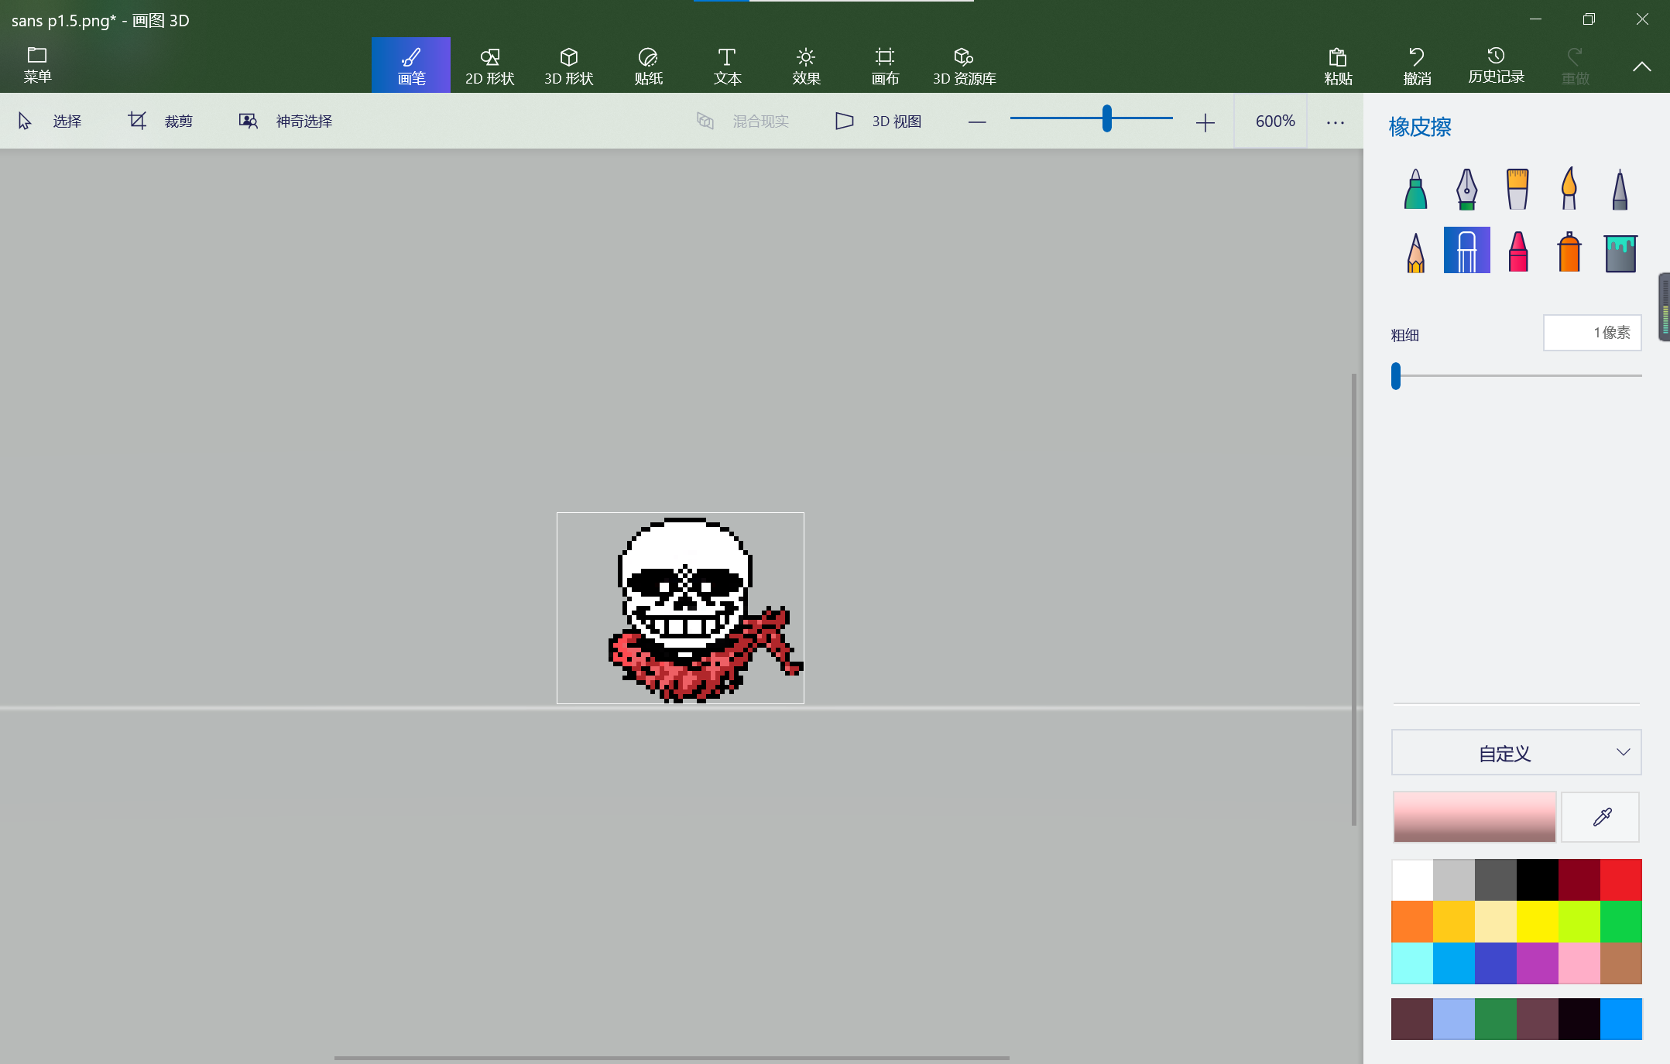Click the 粘贴 paste button

pyautogui.click(x=1338, y=65)
